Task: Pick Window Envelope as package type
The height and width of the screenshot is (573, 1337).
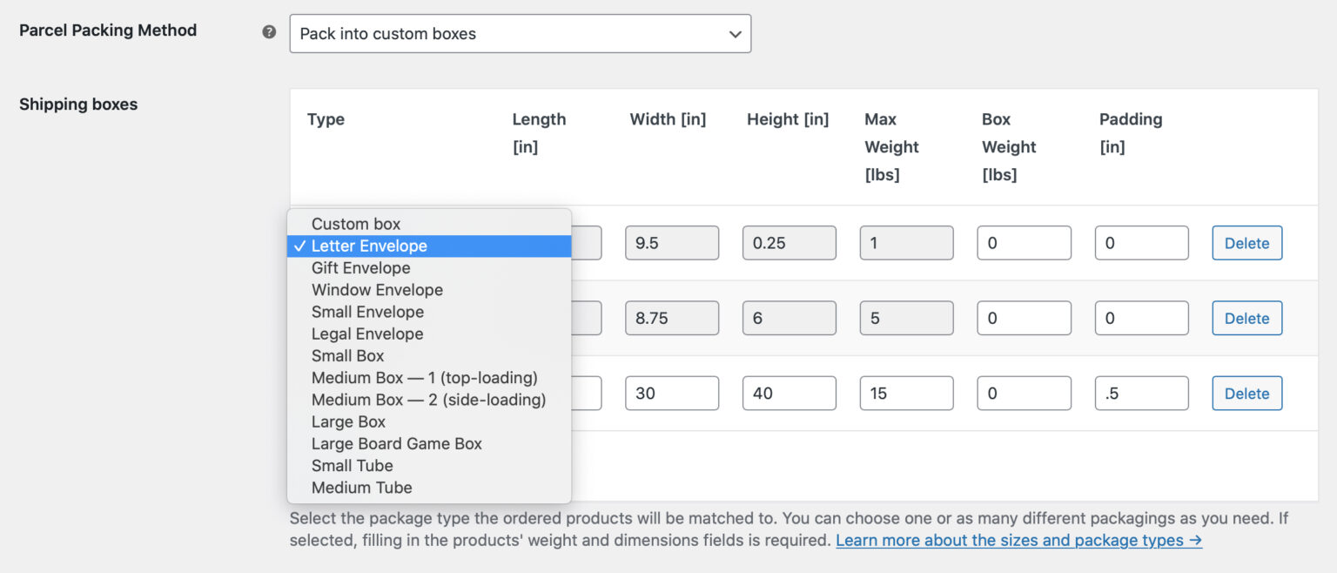Action: (377, 290)
